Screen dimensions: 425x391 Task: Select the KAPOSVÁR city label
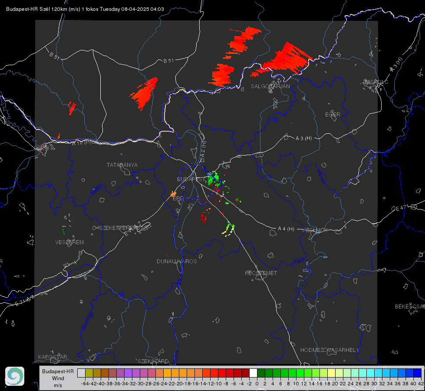(x=53, y=357)
